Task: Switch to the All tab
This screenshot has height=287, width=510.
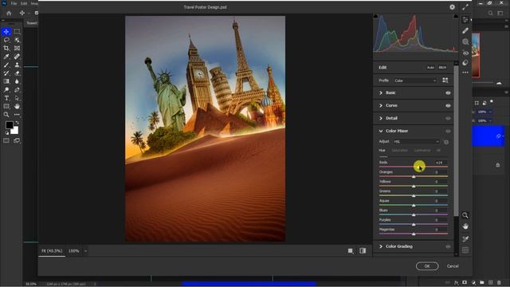Action: [438, 151]
